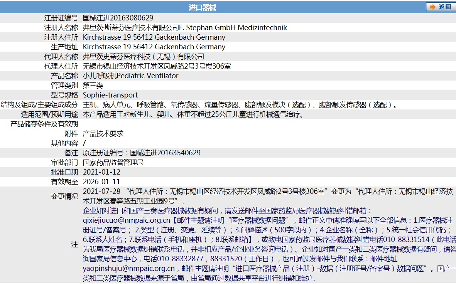Select registration number 国械注进20163080629

click(118, 18)
